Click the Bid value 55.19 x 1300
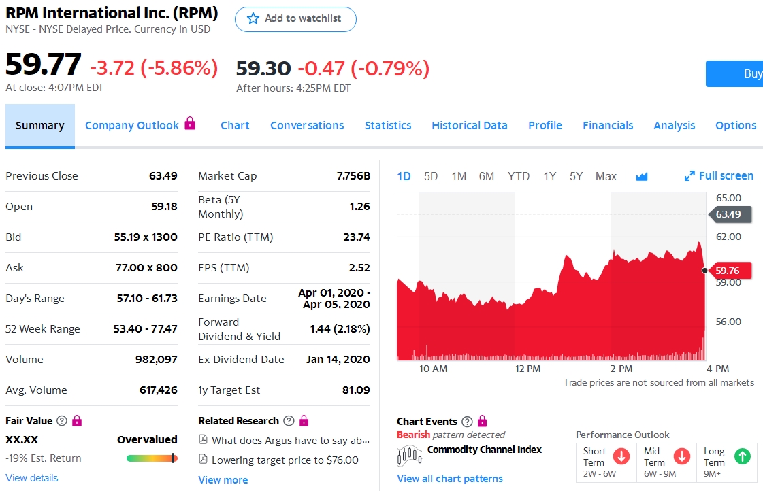This screenshot has height=491, width=763. click(146, 237)
